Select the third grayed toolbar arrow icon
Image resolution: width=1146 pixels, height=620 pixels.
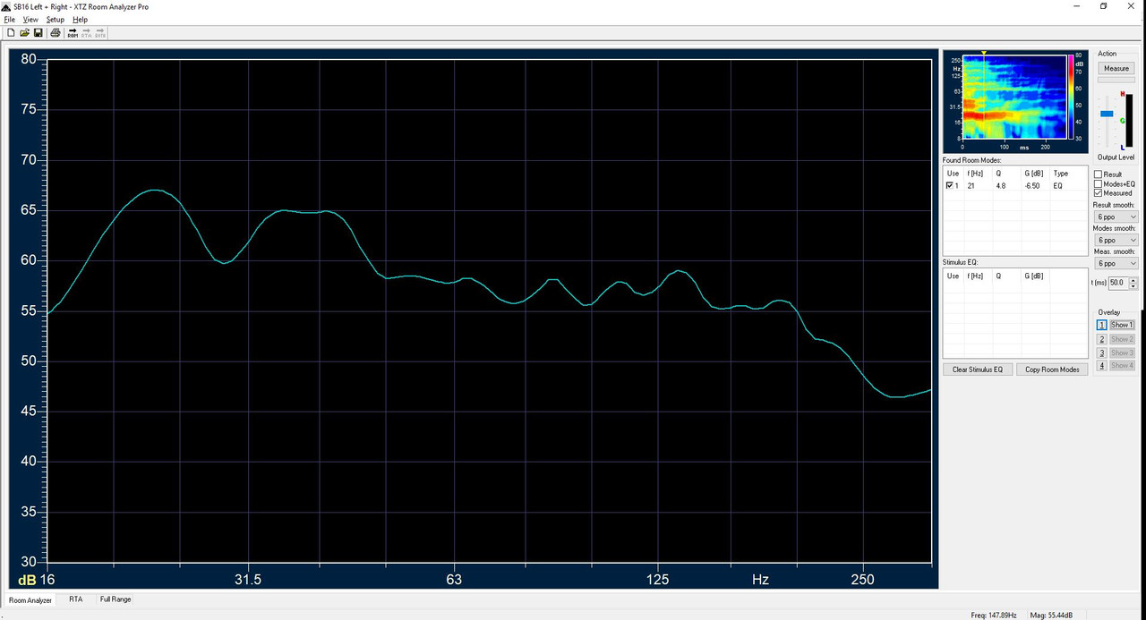(x=100, y=33)
